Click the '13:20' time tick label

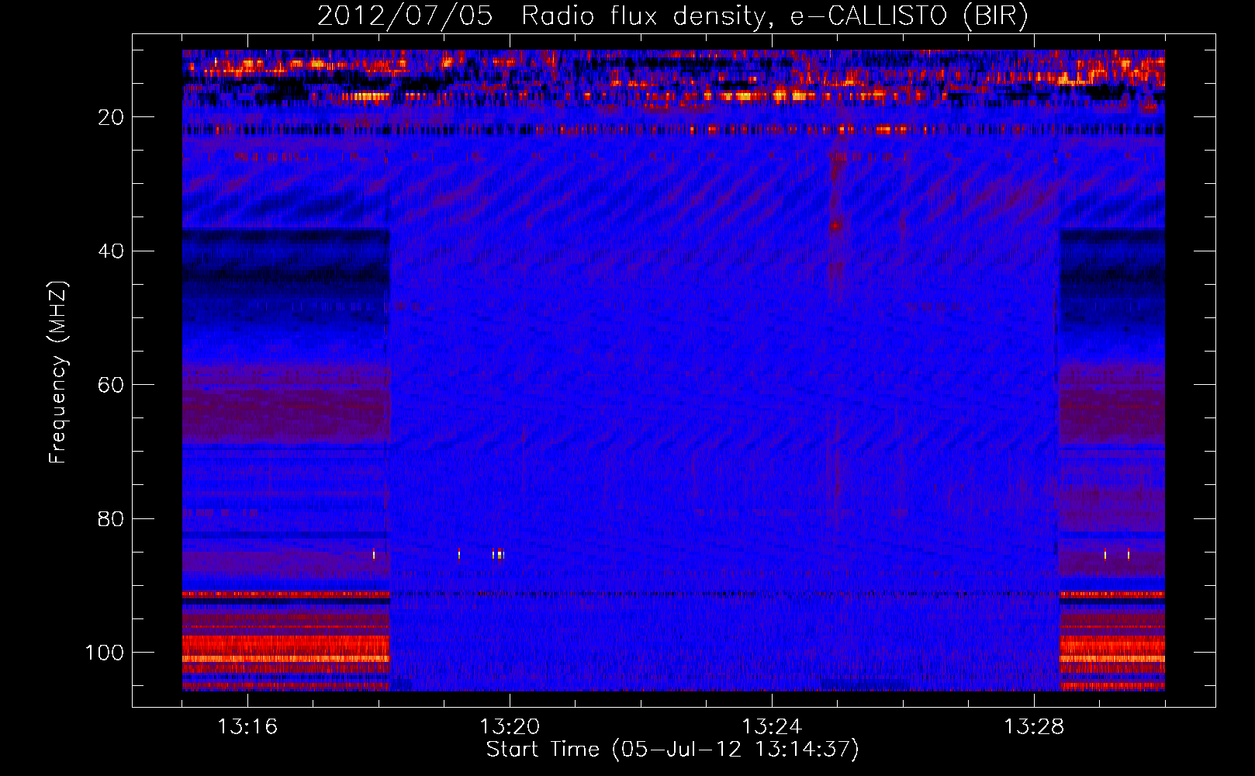510,726
